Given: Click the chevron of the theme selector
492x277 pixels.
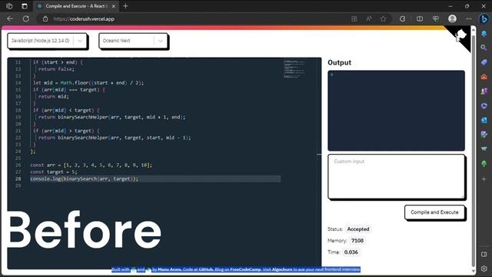Looking at the screenshot, I should tap(161, 41).
